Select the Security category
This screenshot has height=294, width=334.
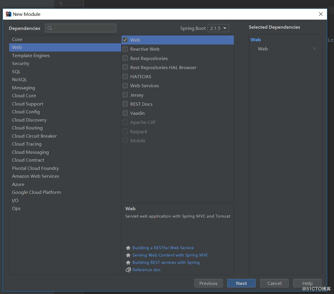65,64
